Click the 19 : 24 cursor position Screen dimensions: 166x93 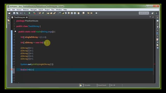click(x=113, y=85)
